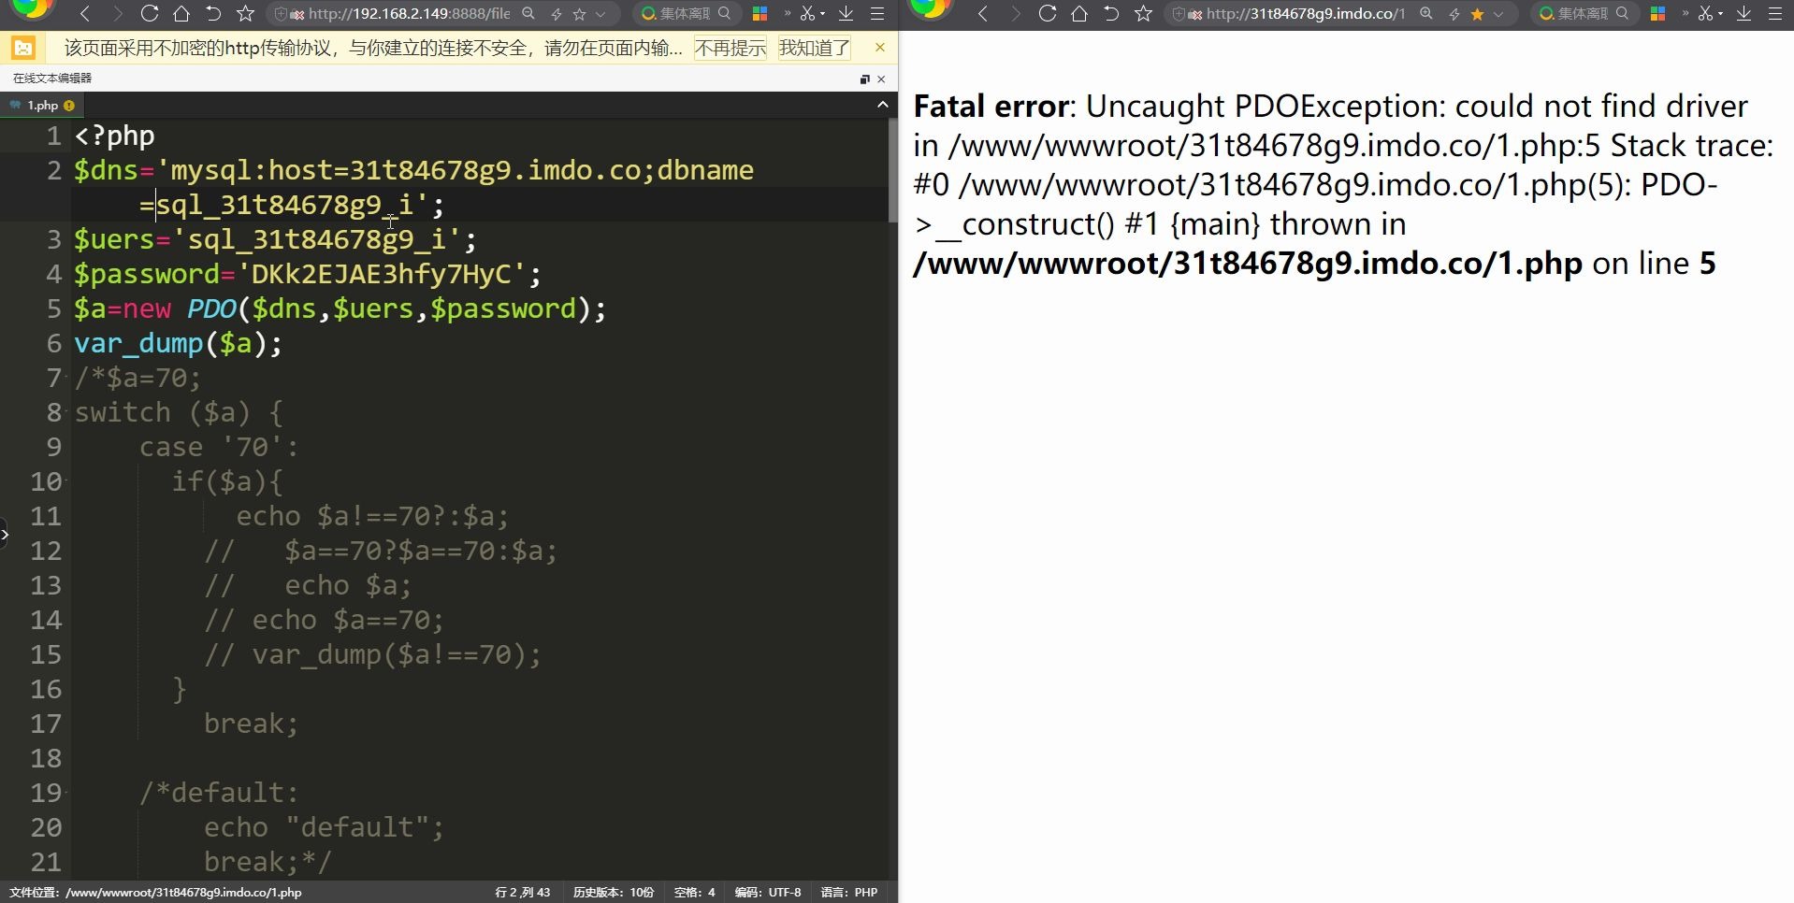This screenshot has height=903, width=1794.
Task: Select the 1.php editor tab
Action: click(x=42, y=105)
